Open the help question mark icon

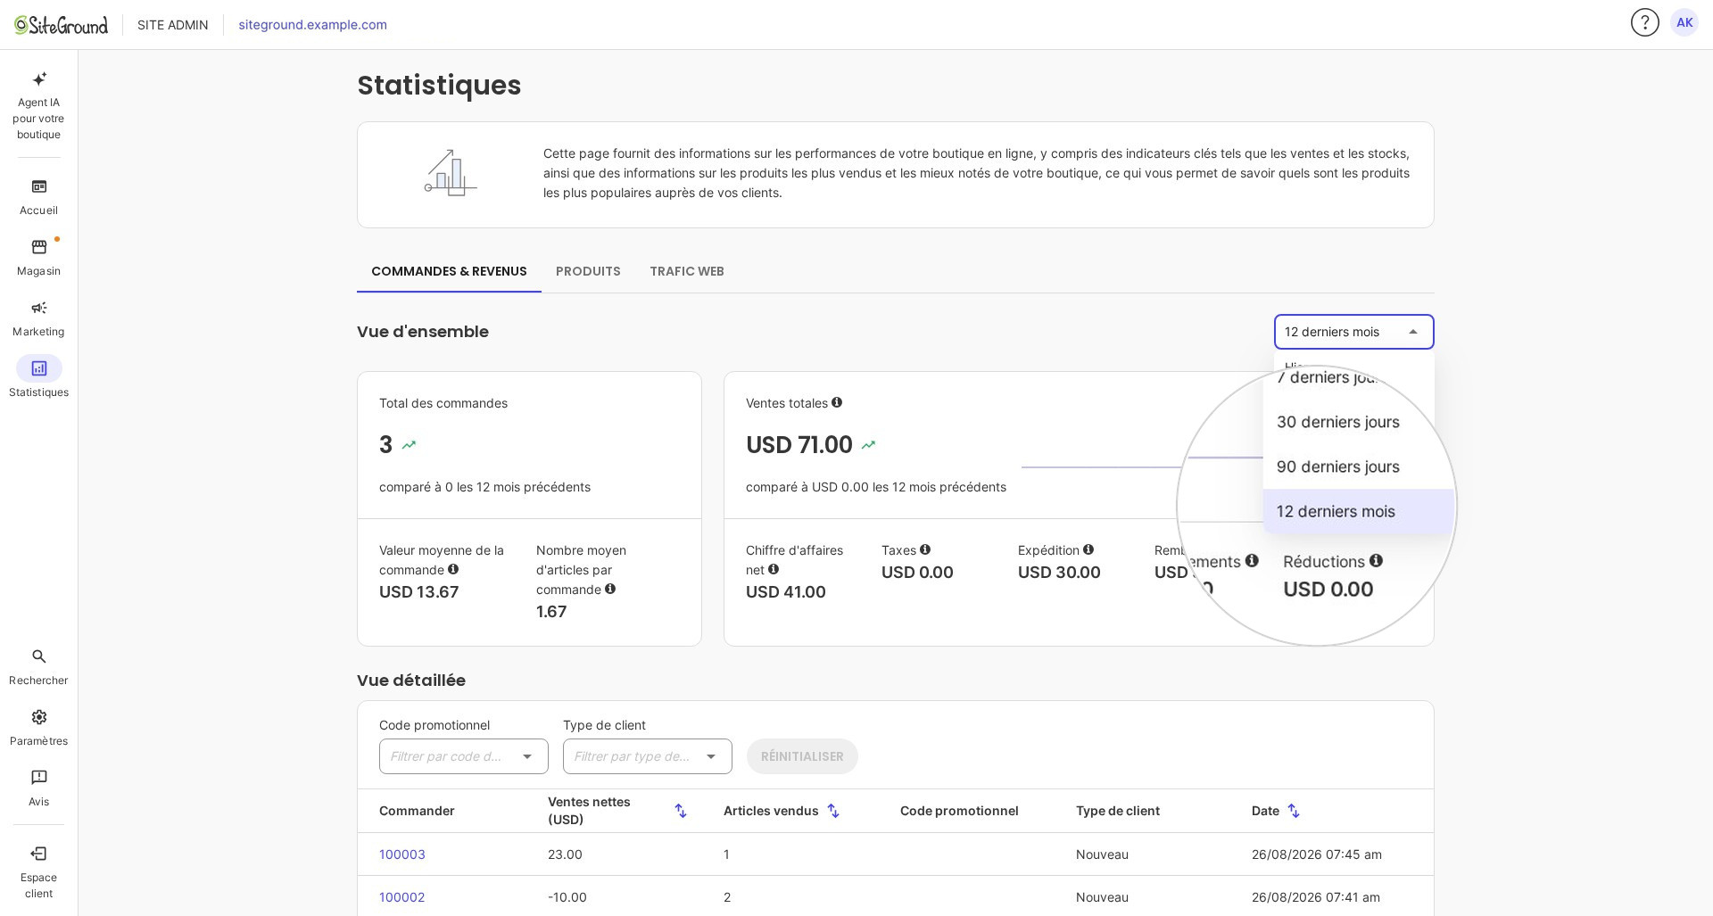(1644, 22)
